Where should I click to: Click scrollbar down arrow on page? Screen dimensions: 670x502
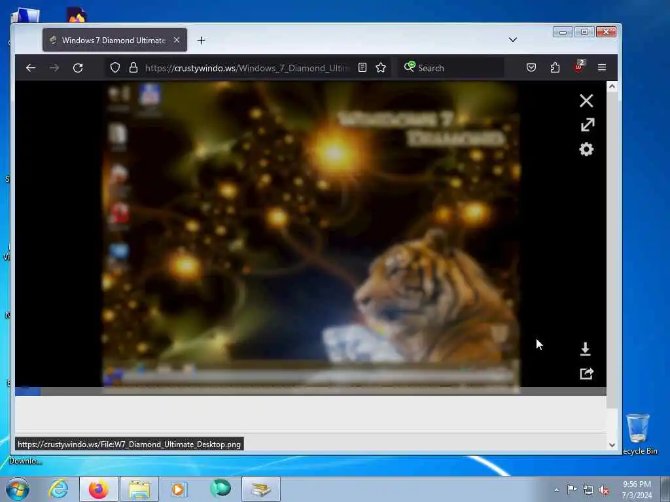(612, 444)
